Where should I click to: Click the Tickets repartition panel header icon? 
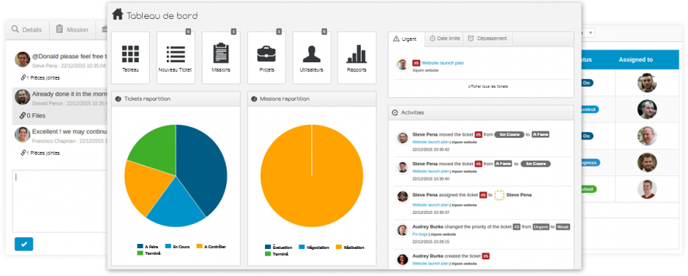[x=118, y=99]
